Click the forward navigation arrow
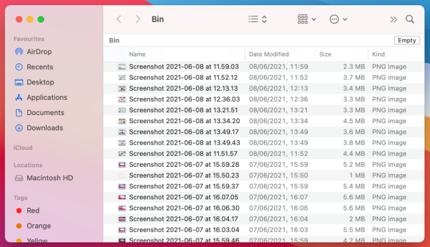The height and width of the screenshot is (247, 430). click(x=138, y=19)
